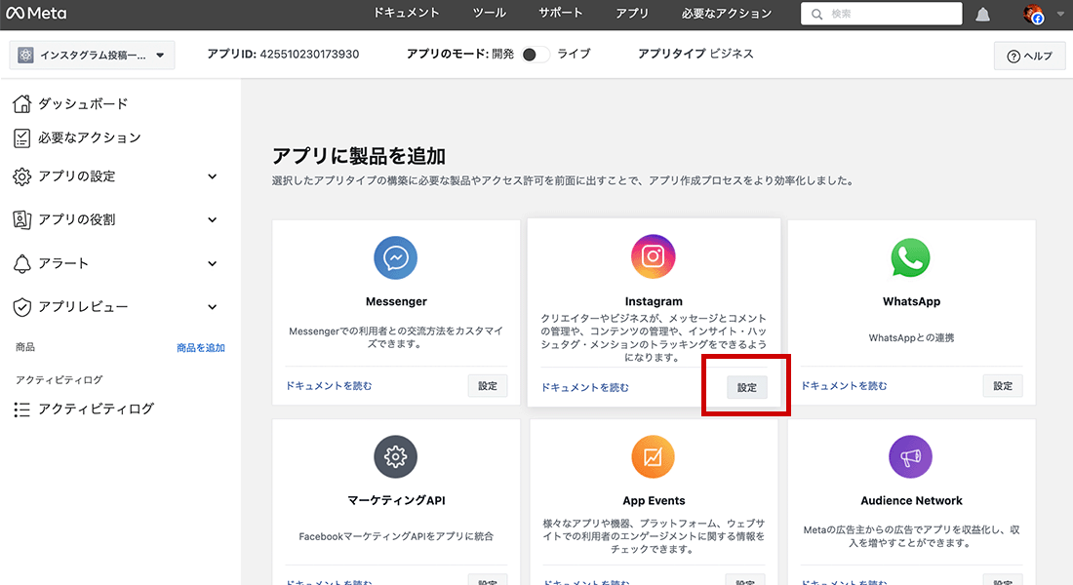
Task: Open ドキュメント menu in header
Action: tap(406, 13)
